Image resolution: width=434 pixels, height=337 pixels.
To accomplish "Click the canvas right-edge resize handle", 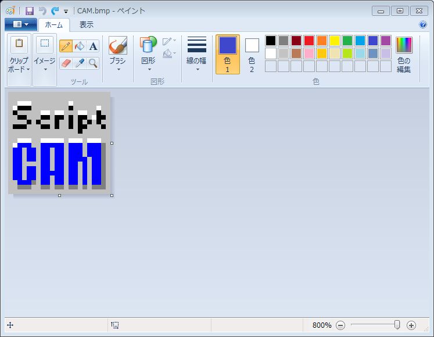I will pos(112,143).
